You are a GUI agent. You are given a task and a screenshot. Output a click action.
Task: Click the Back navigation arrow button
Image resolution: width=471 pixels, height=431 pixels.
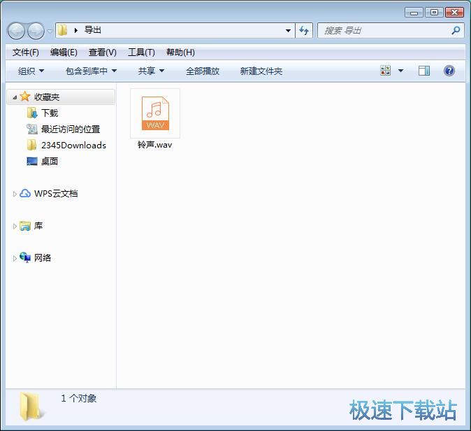[x=16, y=31]
